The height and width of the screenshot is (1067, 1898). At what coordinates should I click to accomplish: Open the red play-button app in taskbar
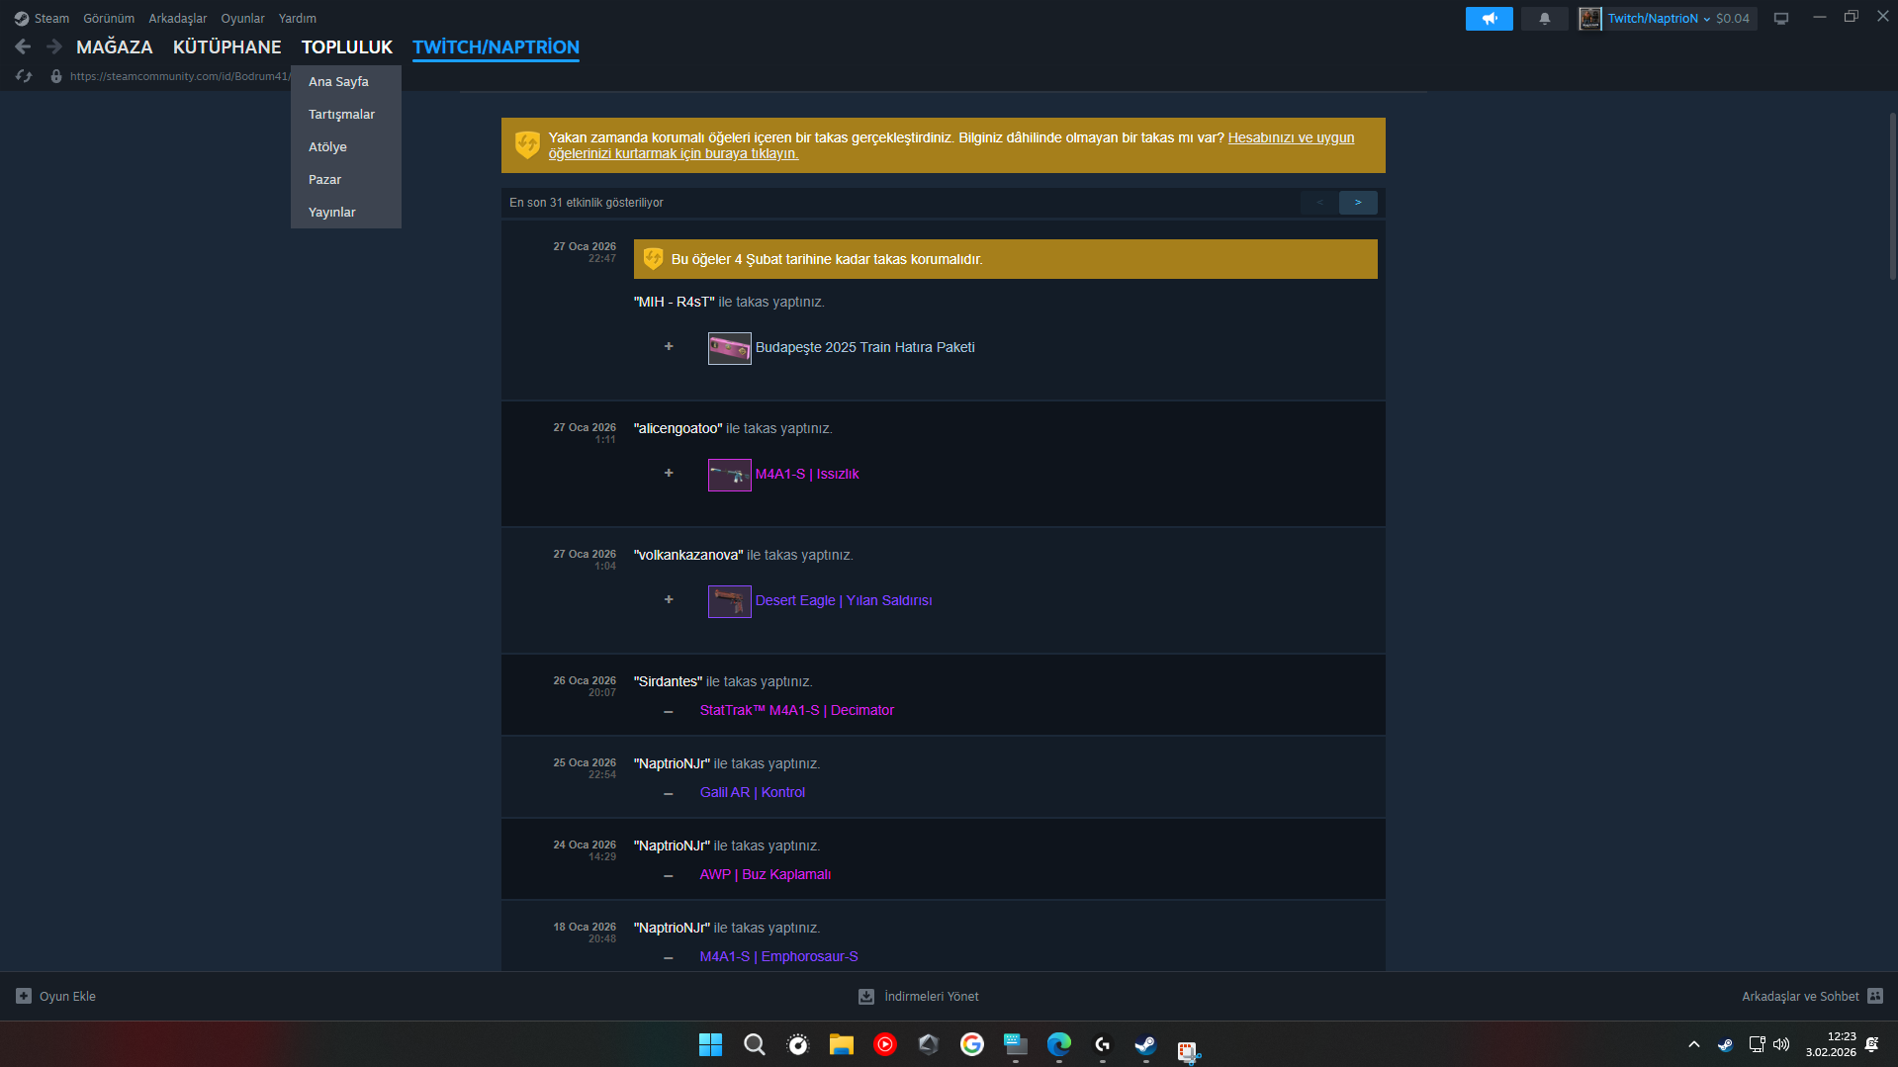tap(884, 1044)
